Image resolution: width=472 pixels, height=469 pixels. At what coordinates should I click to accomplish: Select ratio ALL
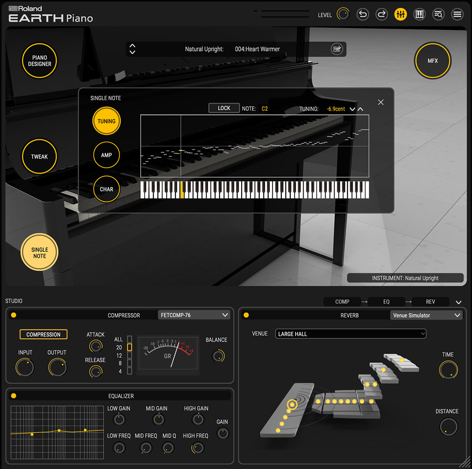(x=129, y=339)
